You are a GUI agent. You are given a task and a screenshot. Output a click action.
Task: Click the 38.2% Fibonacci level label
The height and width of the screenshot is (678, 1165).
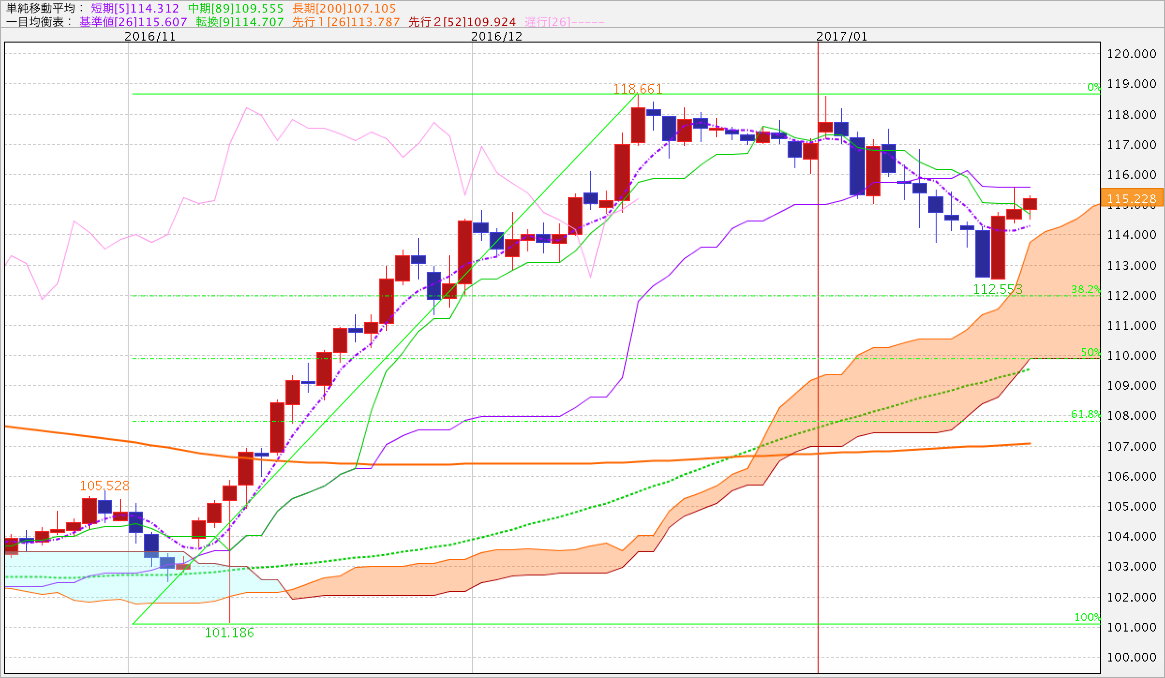click(1085, 289)
